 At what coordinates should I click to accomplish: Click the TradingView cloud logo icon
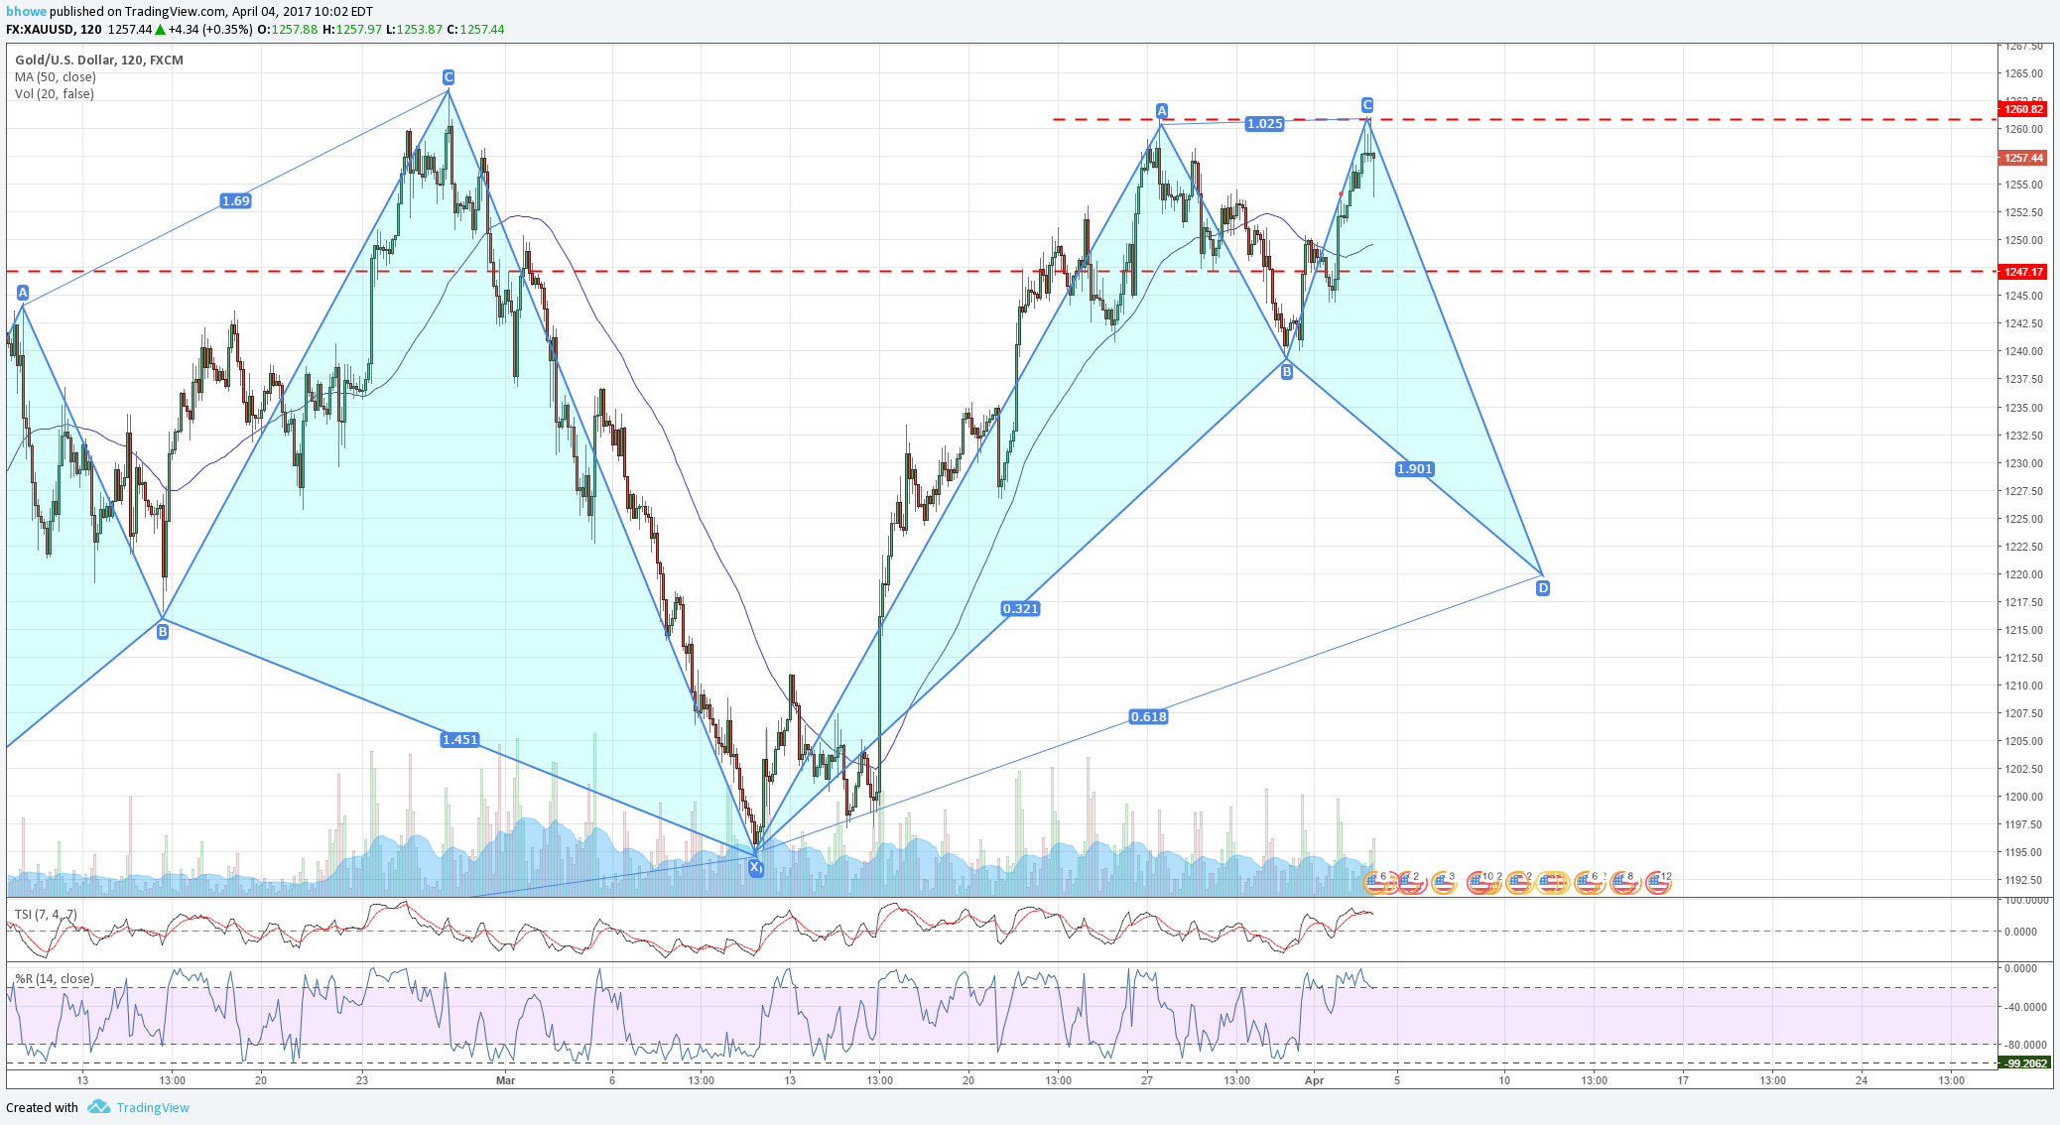[x=97, y=1106]
